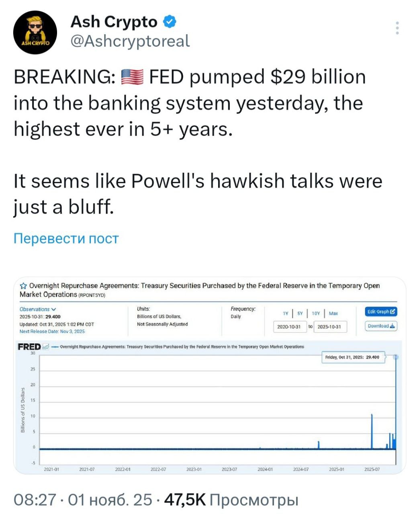Viewport: 419px width, 514px height.
Task: Select the Max range tab
Action: coord(333,313)
